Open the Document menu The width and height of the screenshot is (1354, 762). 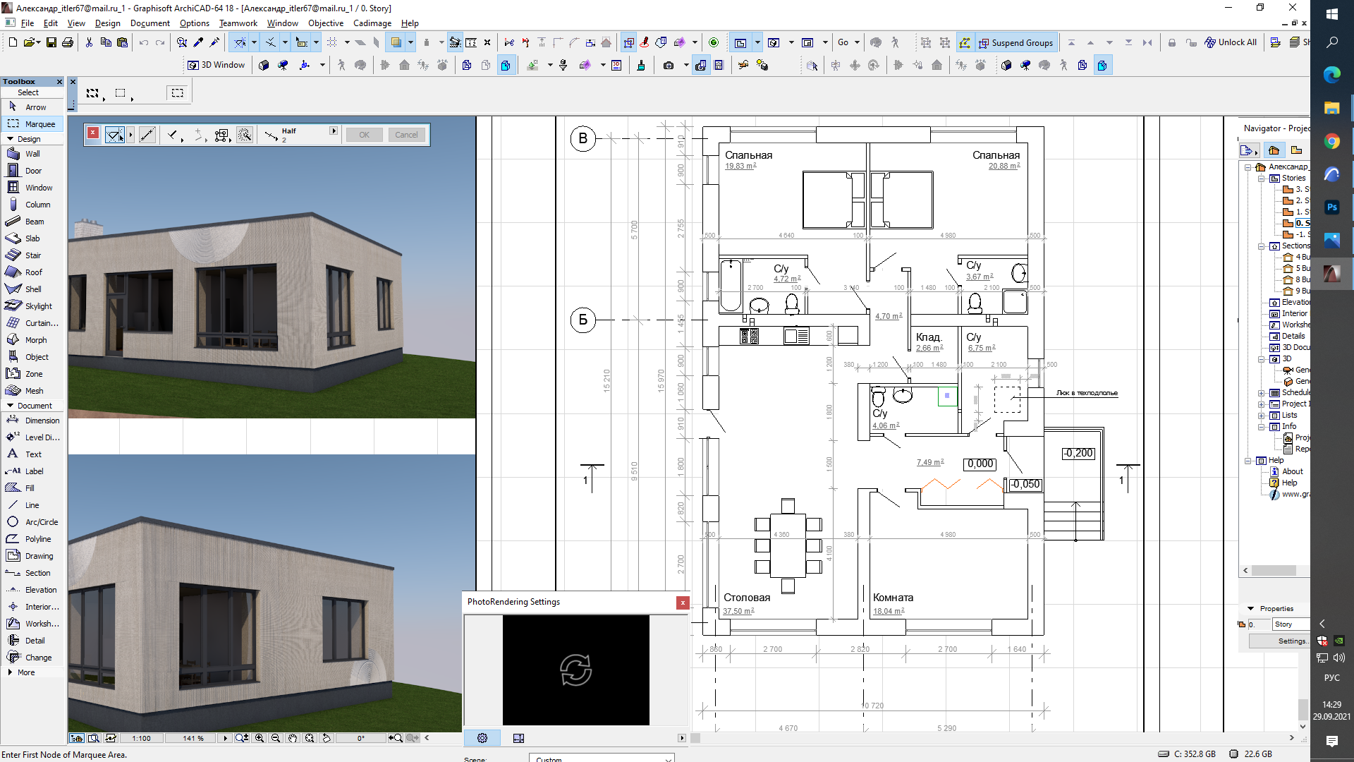point(150,23)
